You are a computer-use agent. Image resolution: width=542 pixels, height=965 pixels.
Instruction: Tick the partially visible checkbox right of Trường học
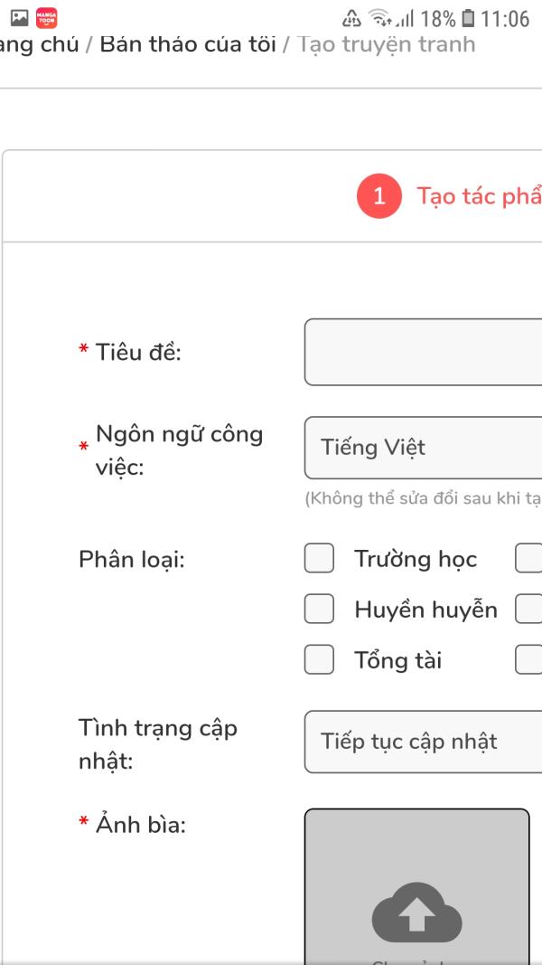click(529, 560)
